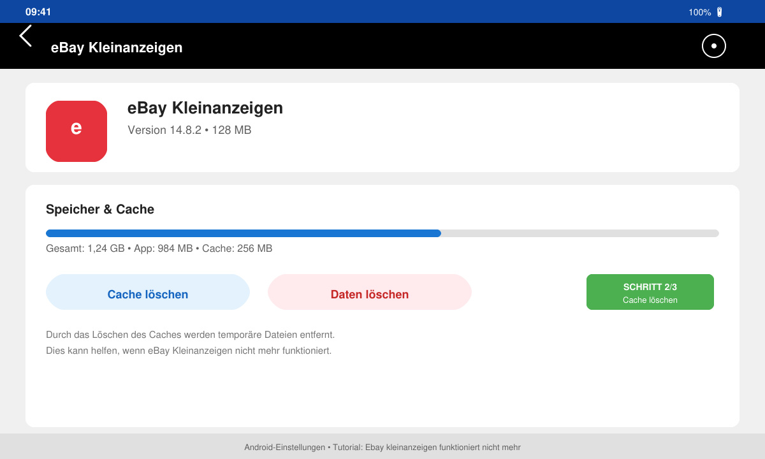Tap the circular record icon in header
The height and width of the screenshot is (459, 765).
coord(714,46)
